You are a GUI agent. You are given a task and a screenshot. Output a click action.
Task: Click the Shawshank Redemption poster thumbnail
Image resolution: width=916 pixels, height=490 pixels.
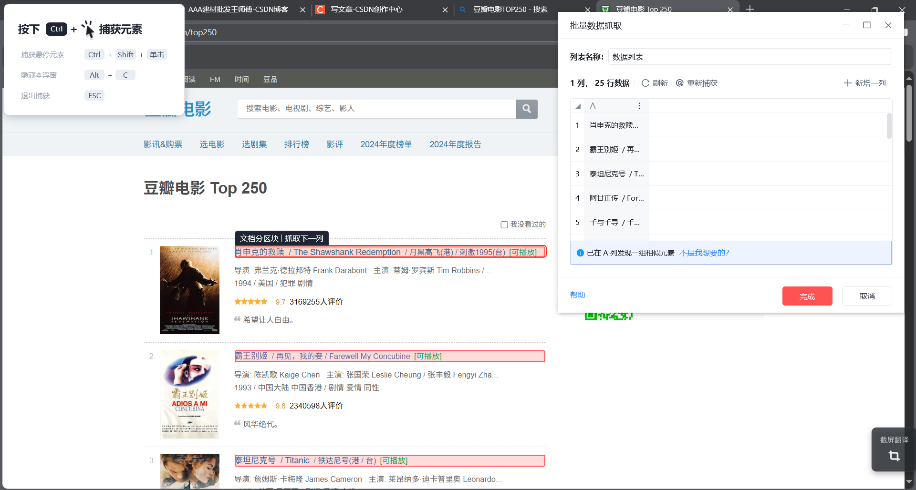pyautogui.click(x=189, y=290)
